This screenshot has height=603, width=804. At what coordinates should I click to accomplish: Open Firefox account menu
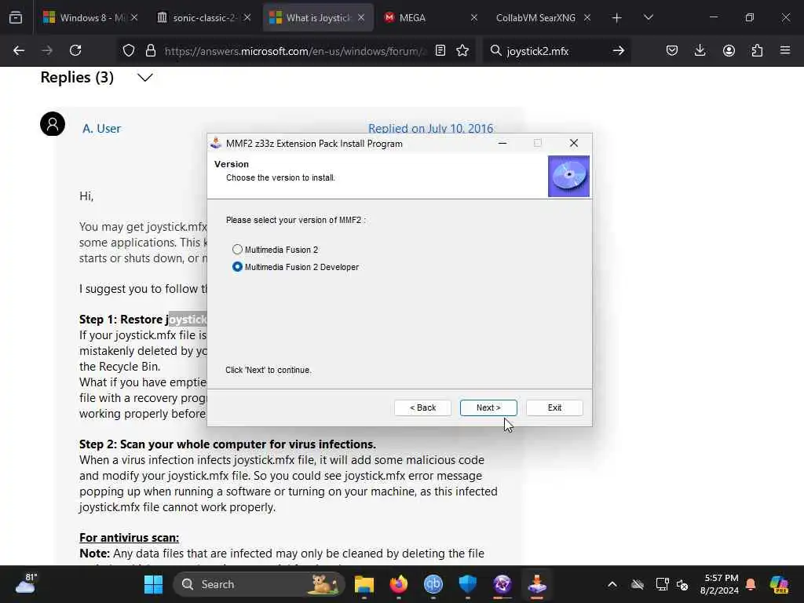729,50
